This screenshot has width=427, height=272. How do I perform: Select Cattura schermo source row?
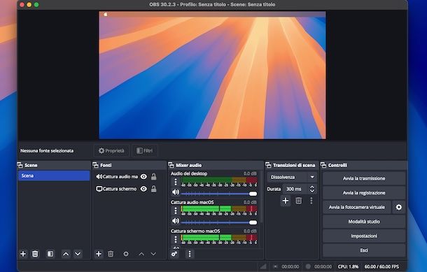coord(129,189)
